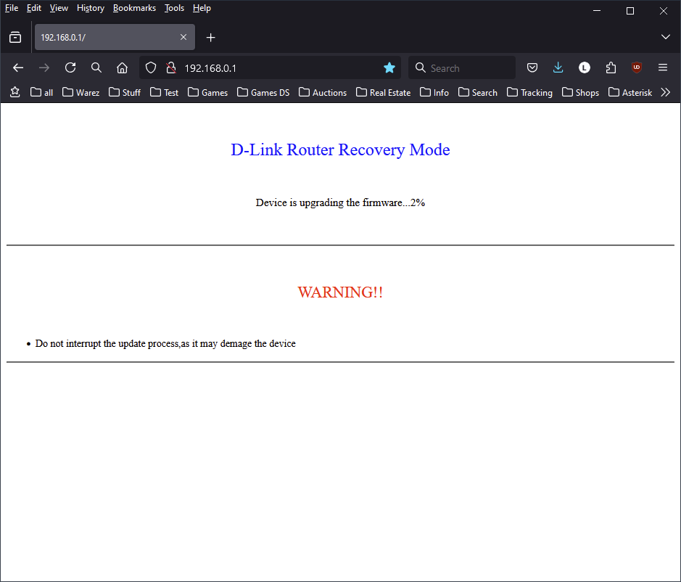Minimize the browser window
Viewport: 681px width, 582px height.
point(597,10)
